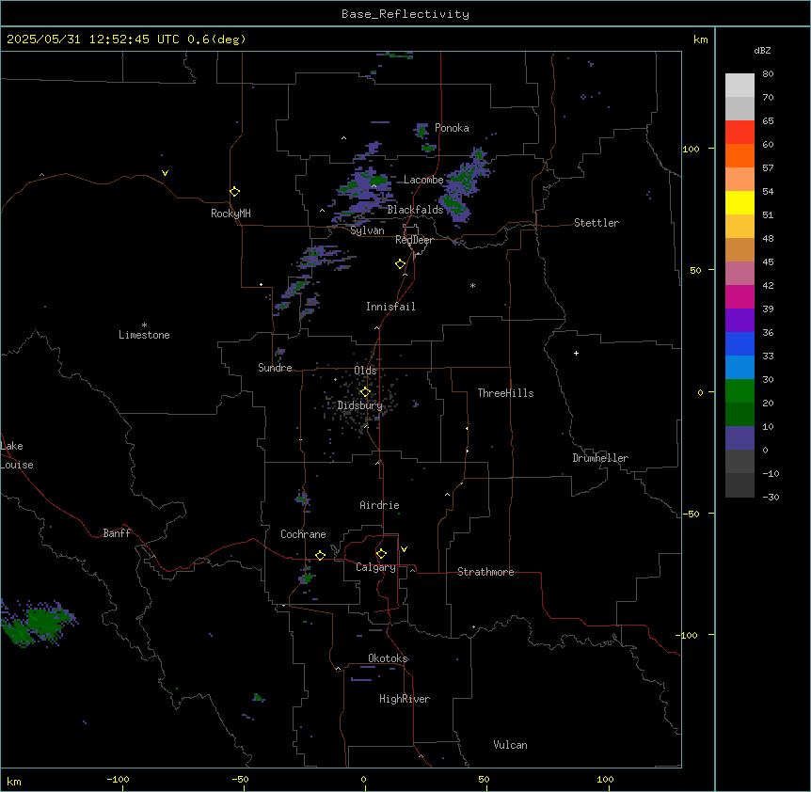Click the yellow diamond marker above Calgary
This screenshot has height=792, width=811.
(x=381, y=554)
